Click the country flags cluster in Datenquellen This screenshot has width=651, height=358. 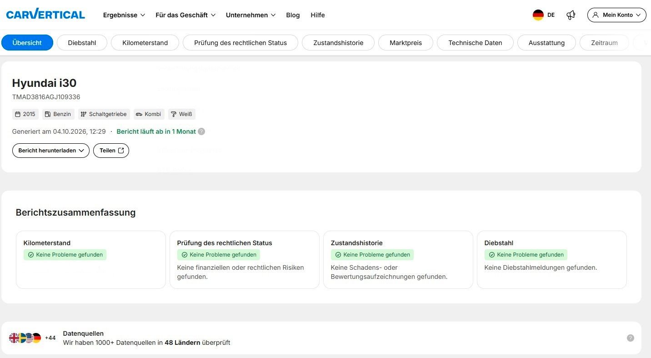point(25,338)
